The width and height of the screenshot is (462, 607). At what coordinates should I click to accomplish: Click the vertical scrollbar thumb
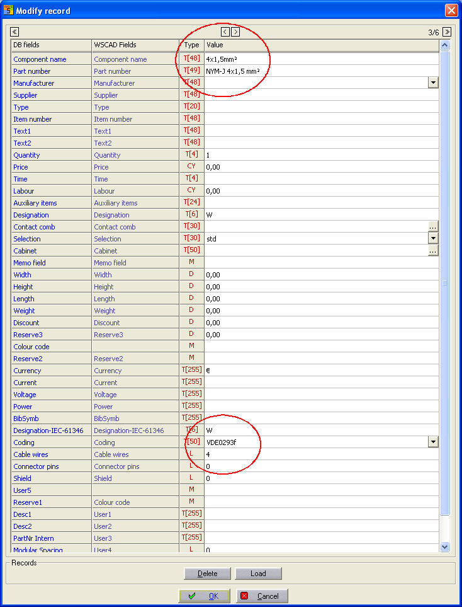point(444,282)
